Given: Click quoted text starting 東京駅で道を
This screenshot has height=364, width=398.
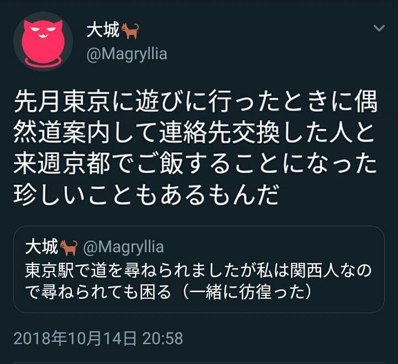Looking at the screenshot, I should pos(198,271).
